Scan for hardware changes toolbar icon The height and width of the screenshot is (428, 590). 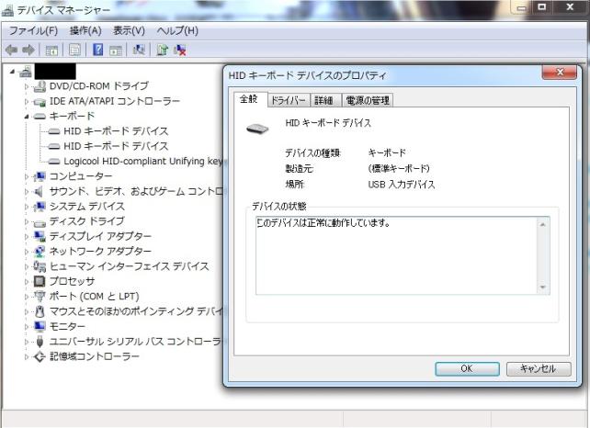tap(139, 50)
